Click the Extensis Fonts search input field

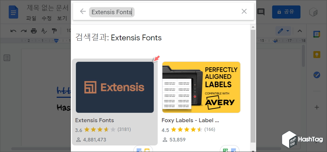pyautogui.click(x=163, y=12)
